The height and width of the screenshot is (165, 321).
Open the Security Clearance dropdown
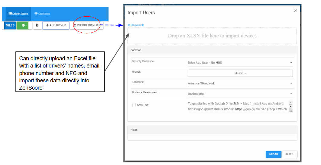pos(240,63)
